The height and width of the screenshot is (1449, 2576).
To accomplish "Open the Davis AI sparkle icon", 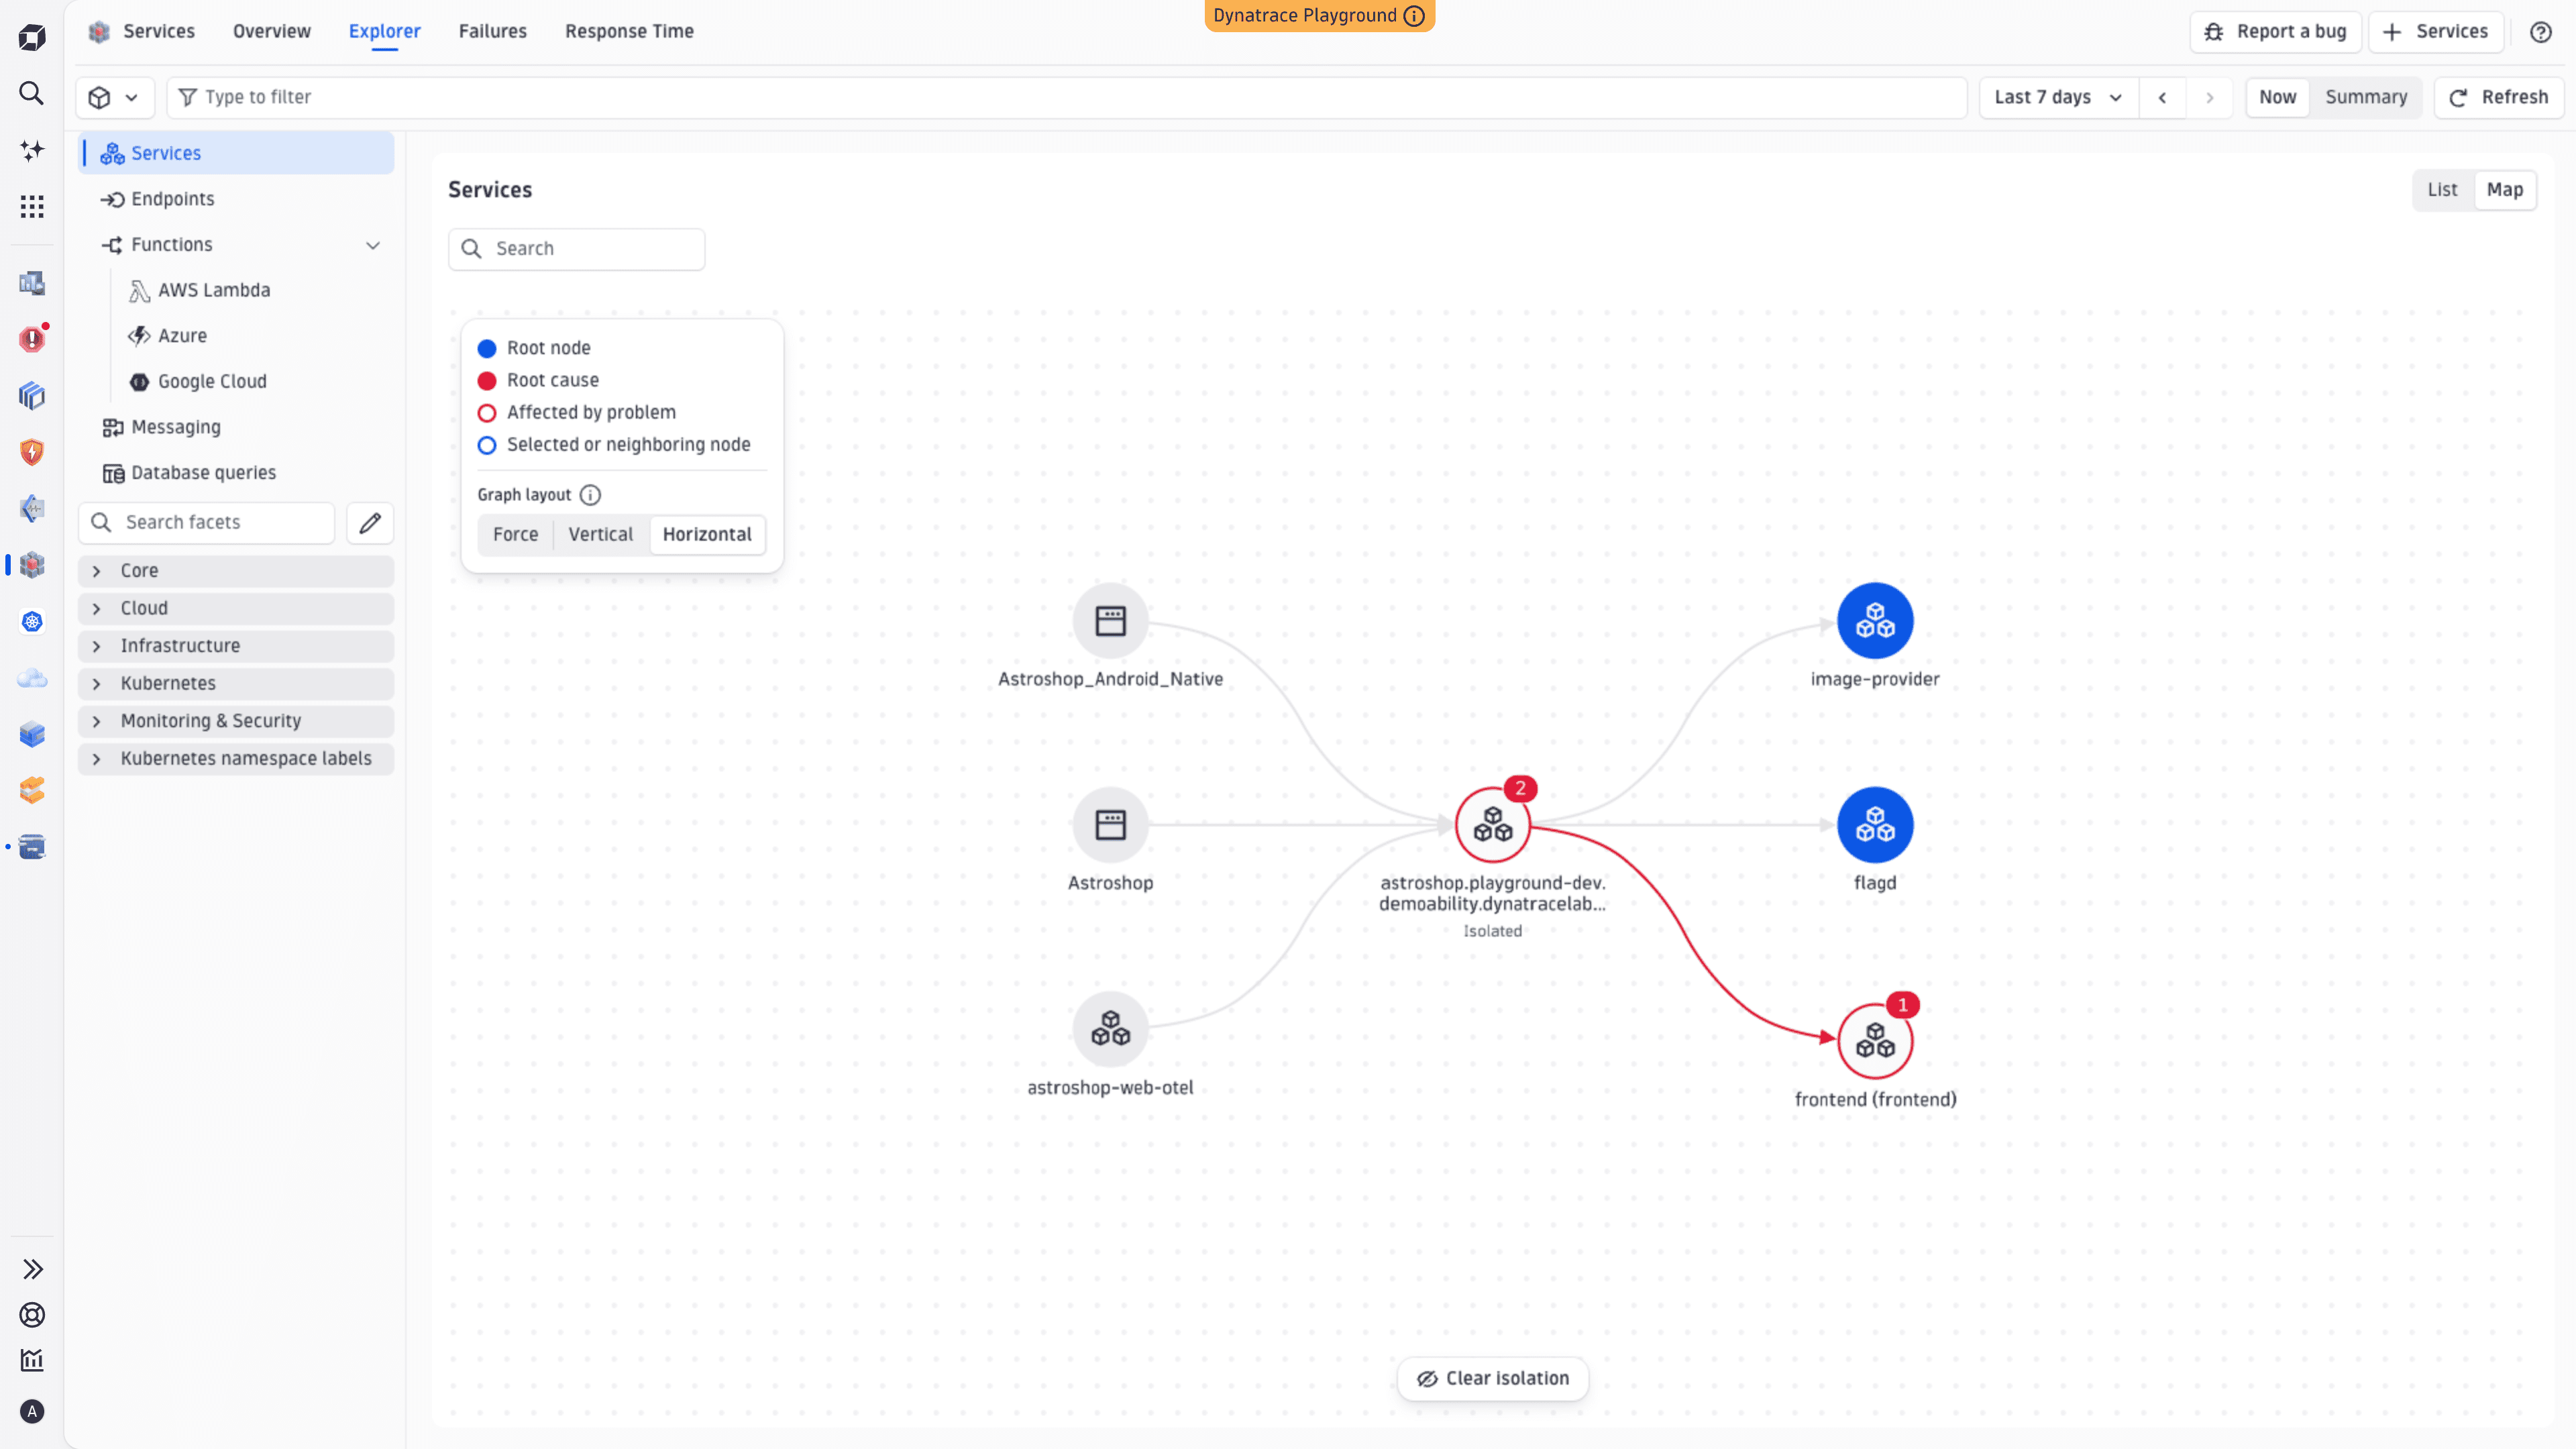I will pos(32,150).
